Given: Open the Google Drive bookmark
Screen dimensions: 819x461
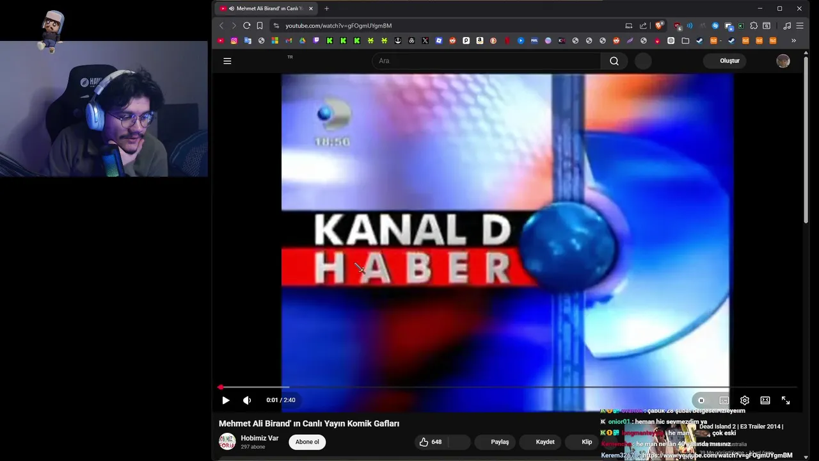Looking at the screenshot, I should [302, 40].
